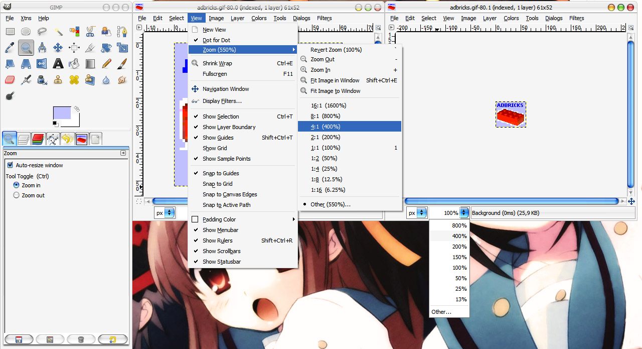Toggle Show Statusbar option
This screenshot has width=642, height=349.
click(x=243, y=262)
